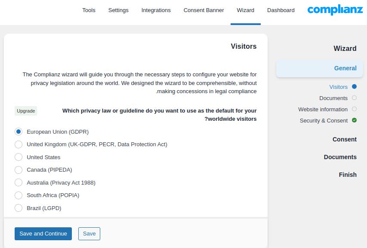Open the Dashboard tab
367x248 pixels.
(x=281, y=10)
